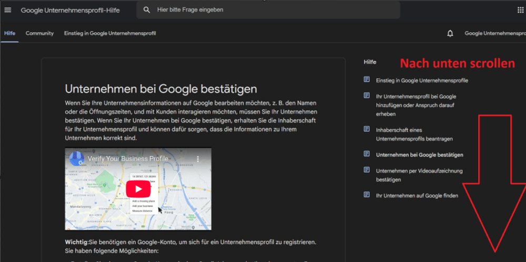Open sidebar link Unternehmen bei Google bestätigen
Screen dimensions: 526x262
click(420, 155)
